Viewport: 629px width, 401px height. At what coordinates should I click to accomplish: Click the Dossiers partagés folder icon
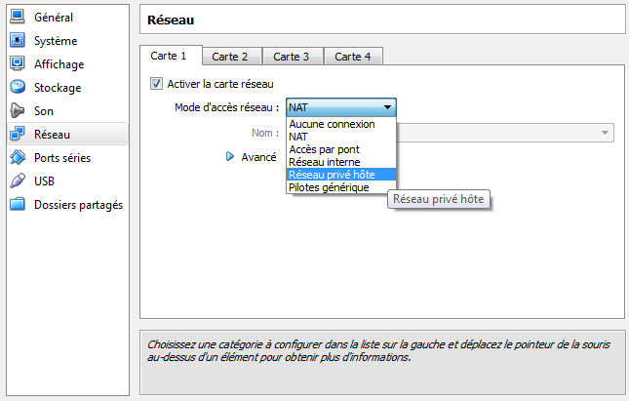18,205
